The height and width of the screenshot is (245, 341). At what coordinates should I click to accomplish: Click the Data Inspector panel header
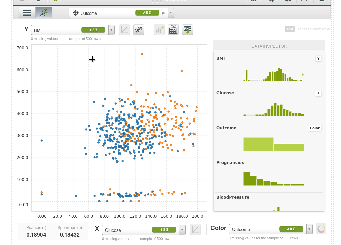pyautogui.click(x=269, y=46)
